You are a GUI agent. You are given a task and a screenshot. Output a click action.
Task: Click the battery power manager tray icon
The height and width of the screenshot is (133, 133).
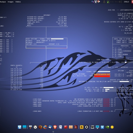(x=108, y=2)
